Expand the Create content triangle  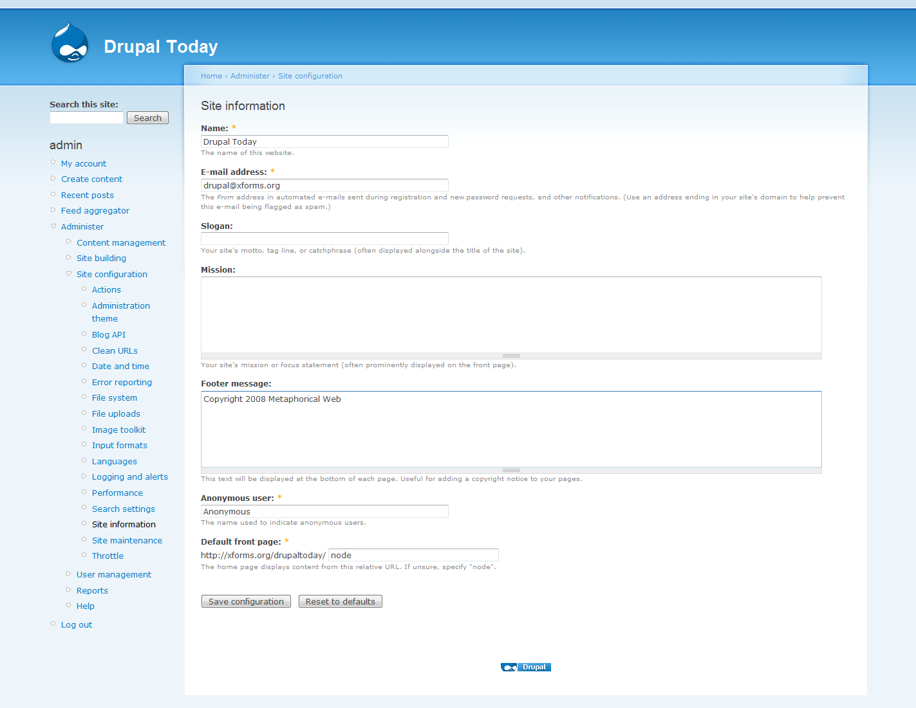point(53,179)
